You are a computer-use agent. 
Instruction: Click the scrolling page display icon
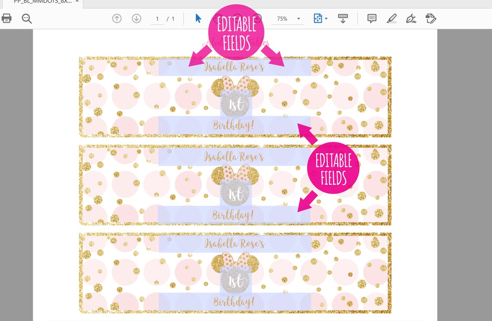[x=343, y=19]
